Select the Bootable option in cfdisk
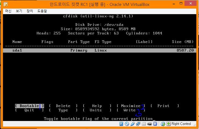This screenshot has height=129, width=199. tap(30, 106)
